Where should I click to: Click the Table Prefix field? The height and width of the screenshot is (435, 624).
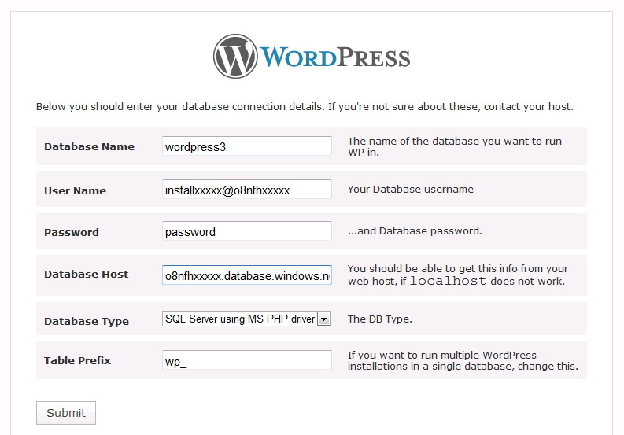(x=247, y=360)
